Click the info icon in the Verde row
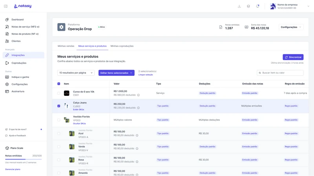This screenshot has width=314, height=176. click(x=137, y=149)
